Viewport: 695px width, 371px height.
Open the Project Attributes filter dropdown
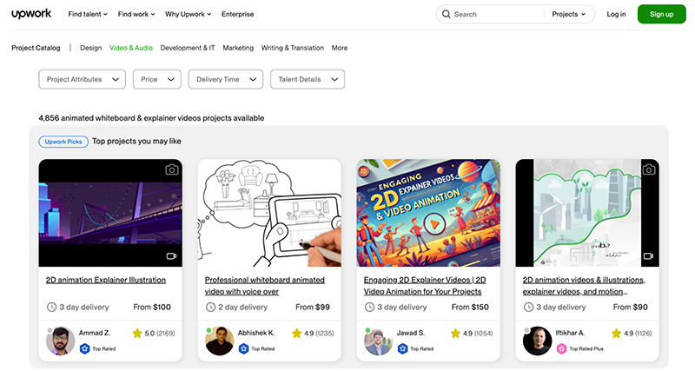85,79
